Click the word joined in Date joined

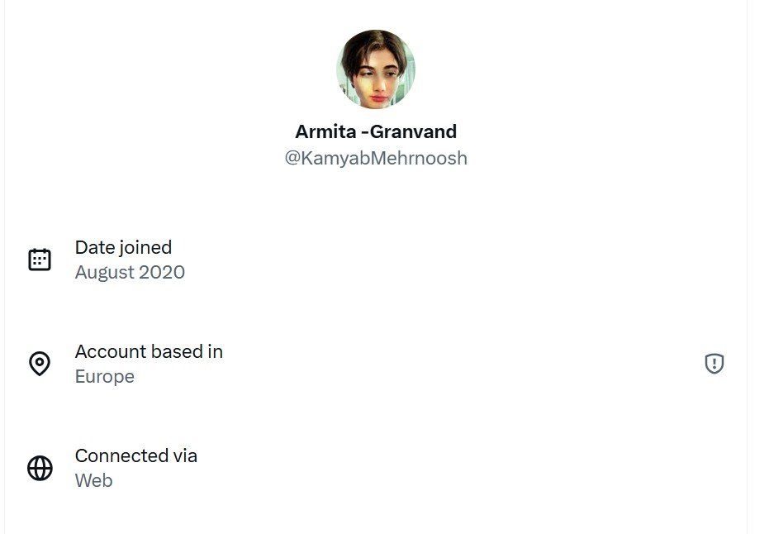pyautogui.click(x=145, y=247)
